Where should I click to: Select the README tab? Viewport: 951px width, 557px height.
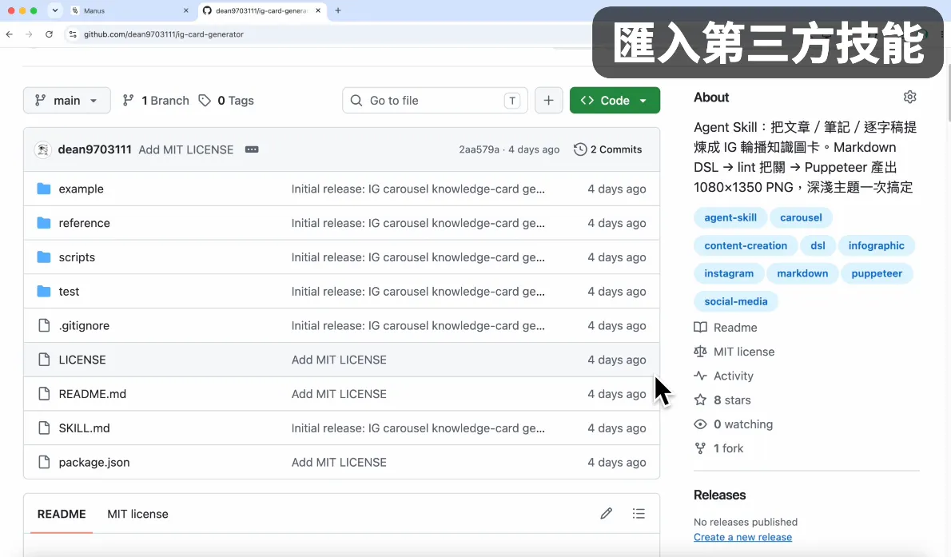[62, 514]
